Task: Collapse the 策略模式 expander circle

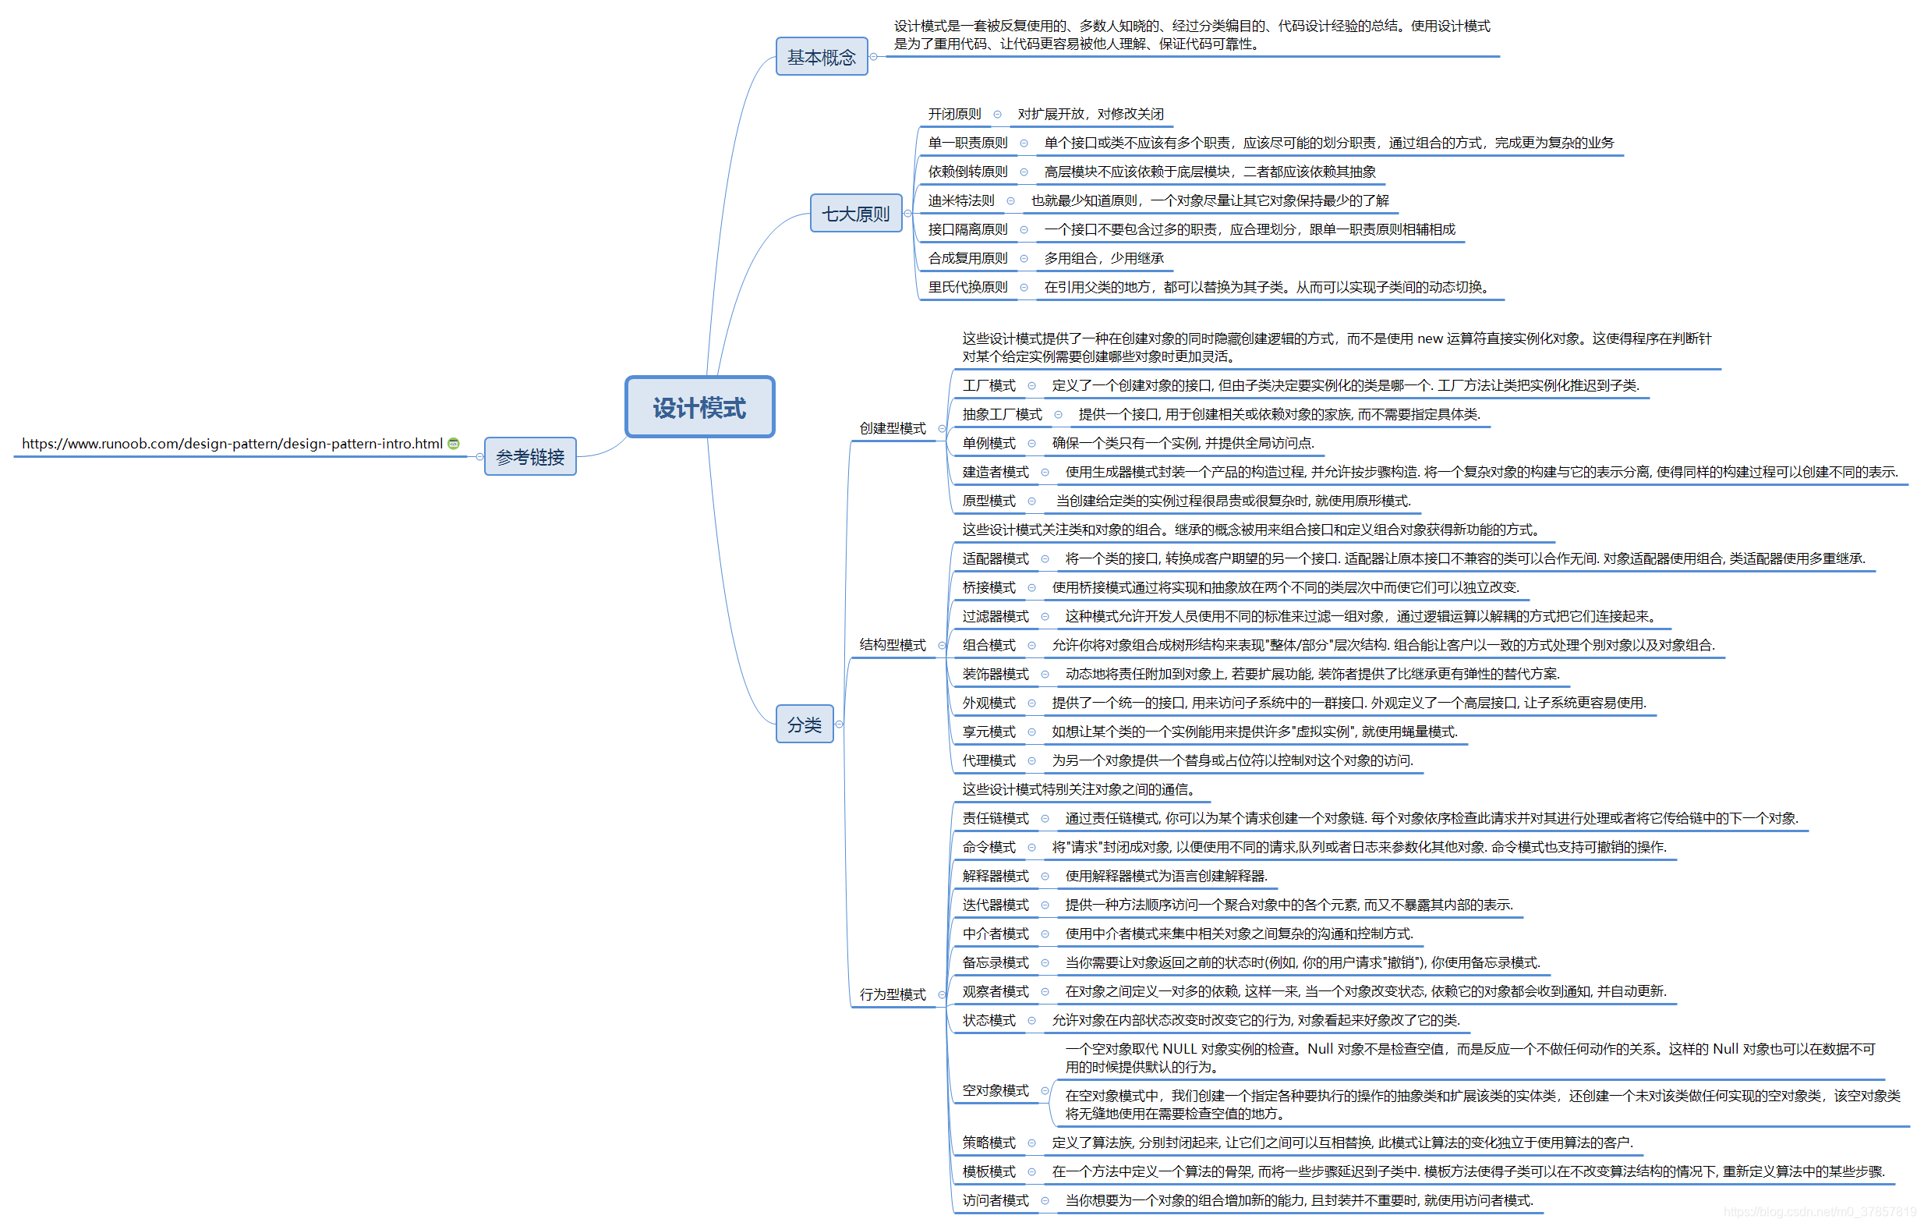Action: [1031, 1143]
